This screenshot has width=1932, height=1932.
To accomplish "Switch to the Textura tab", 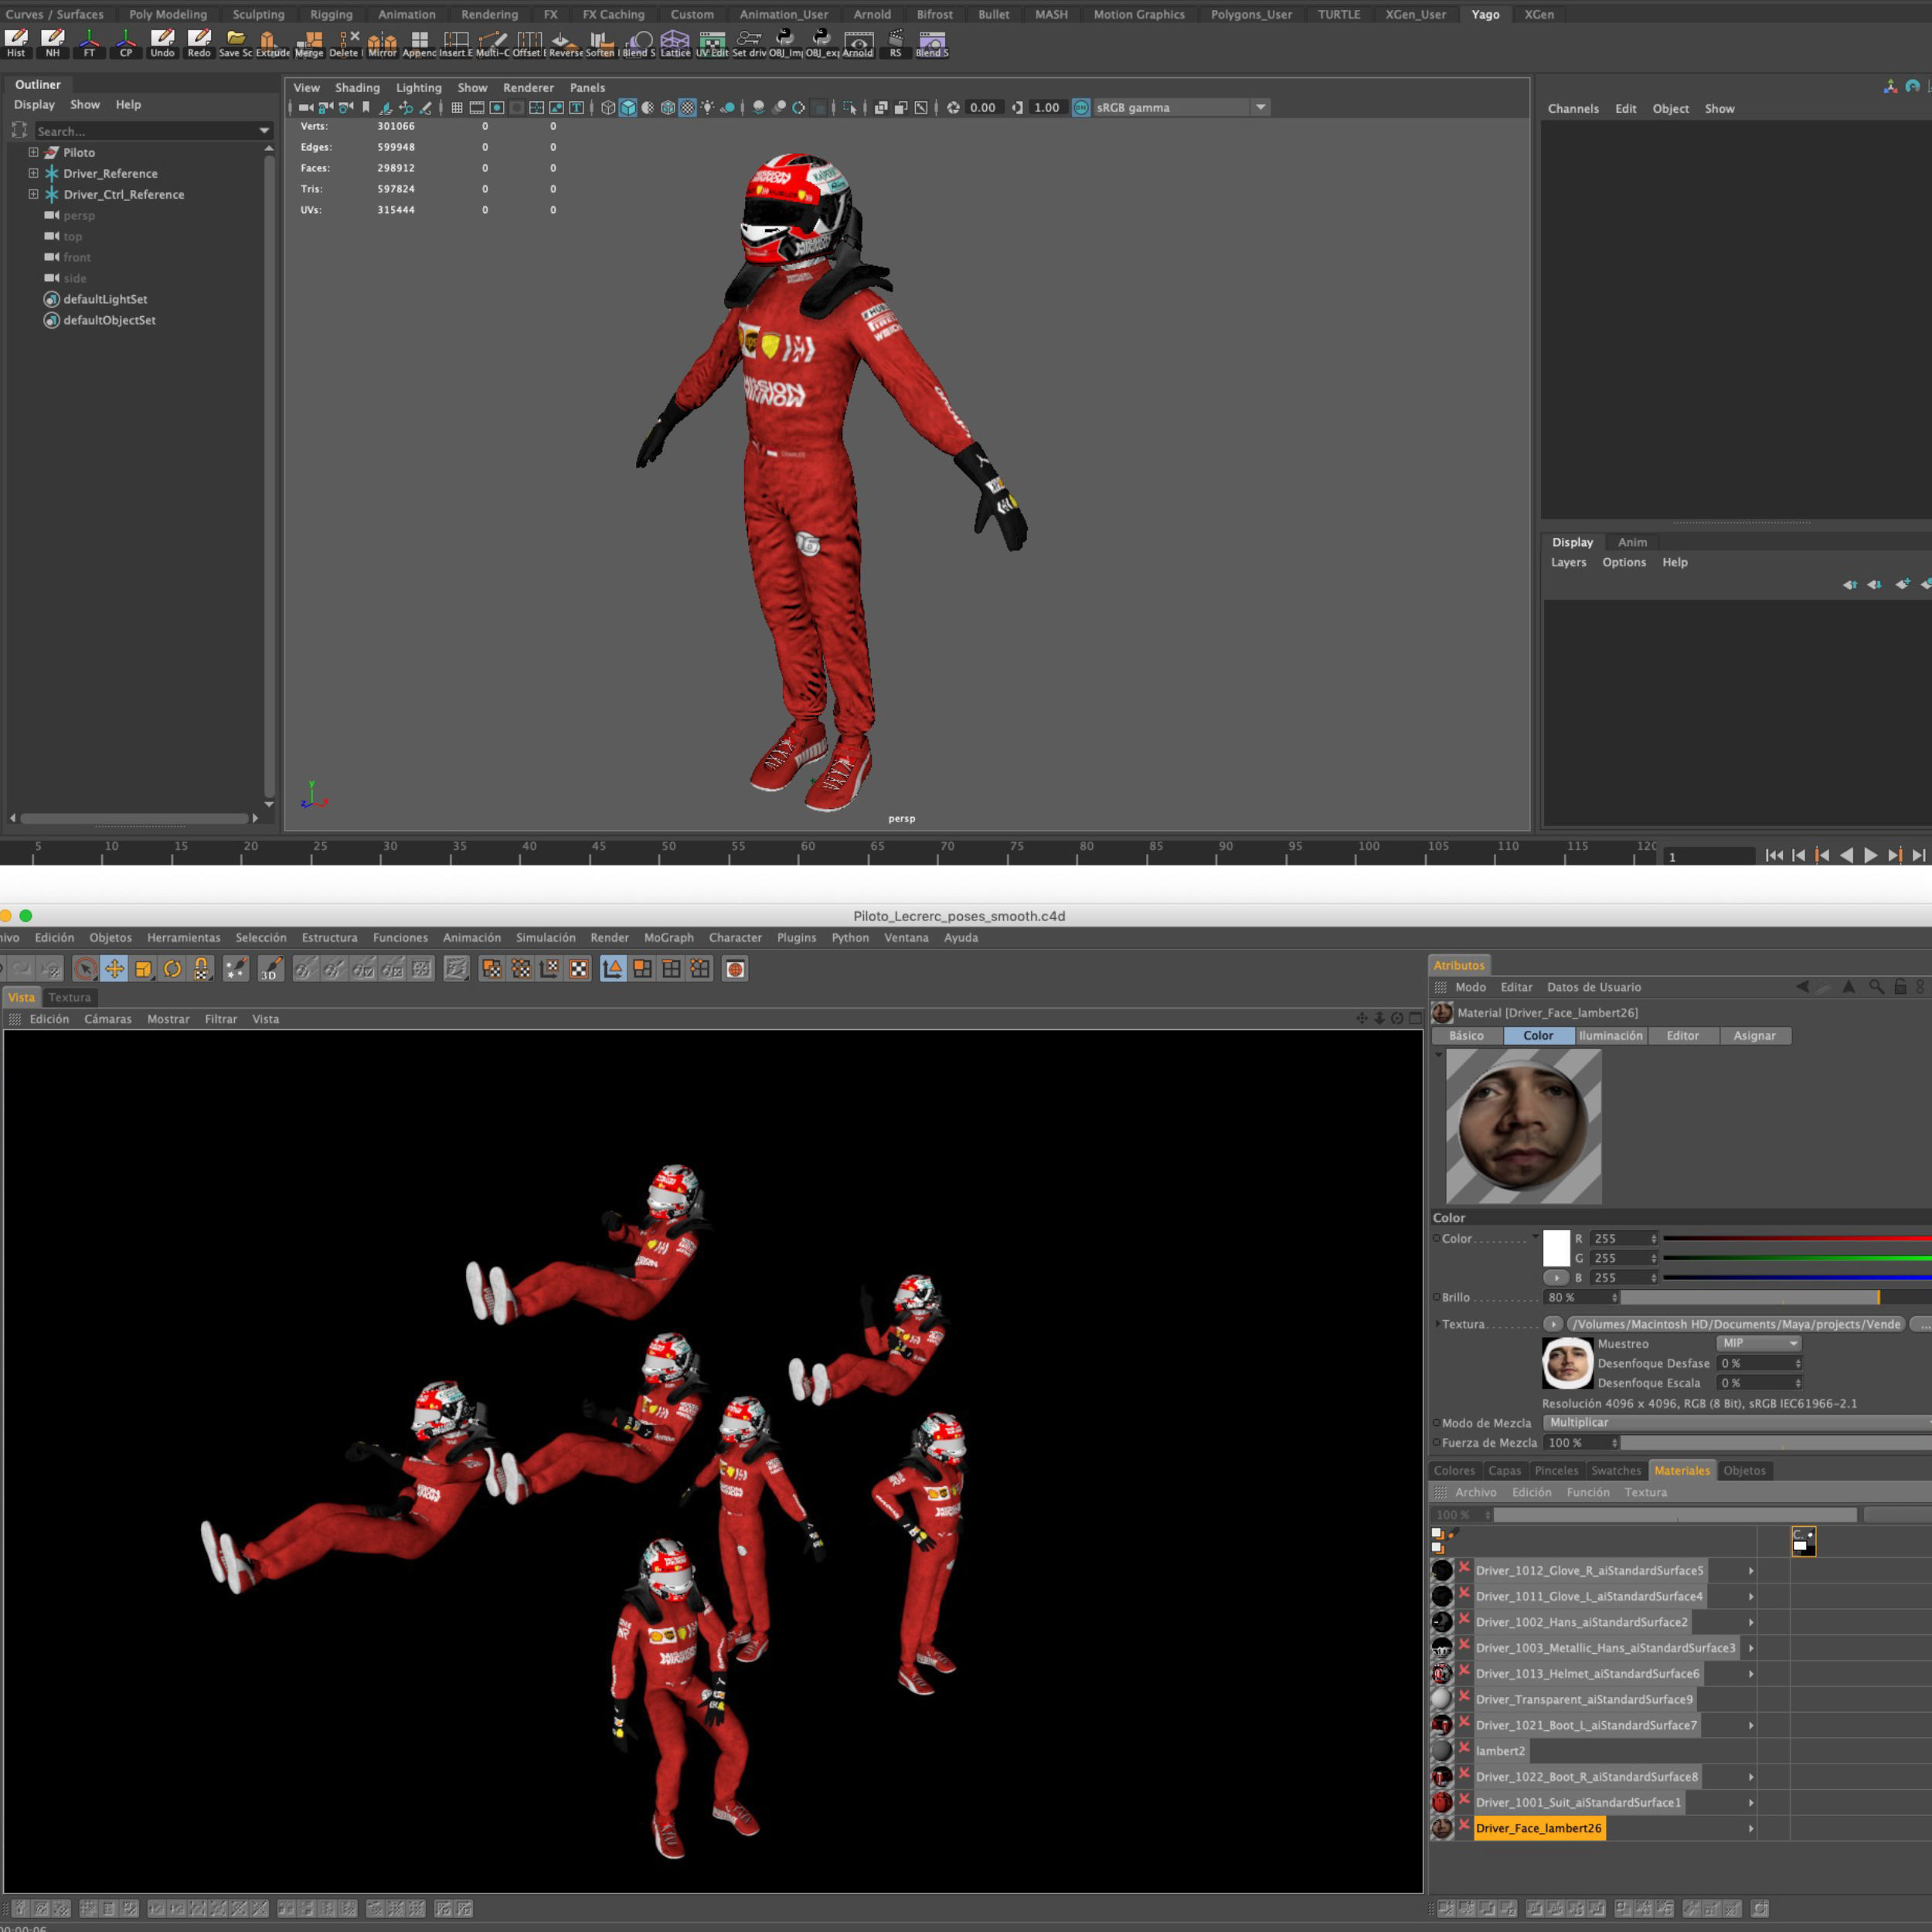I will tap(69, 997).
